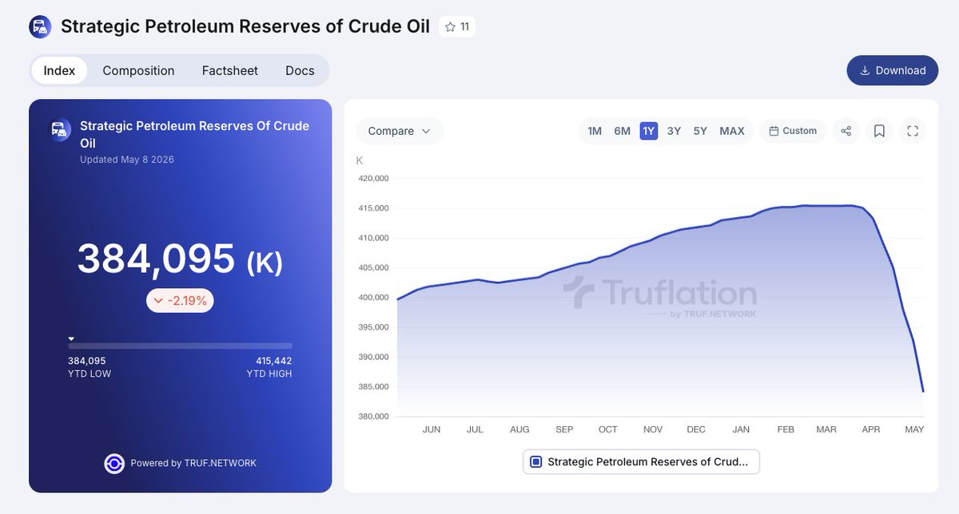
Task: Click the 380,000 y-axis label
Action: point(372,417)
